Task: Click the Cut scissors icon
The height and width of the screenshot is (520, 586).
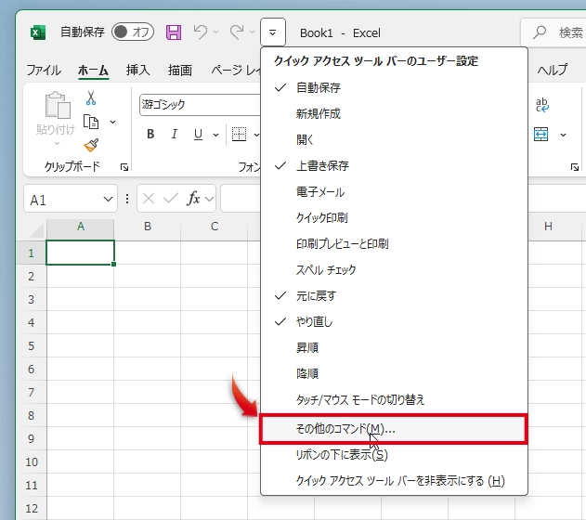Action: (91, 97)
